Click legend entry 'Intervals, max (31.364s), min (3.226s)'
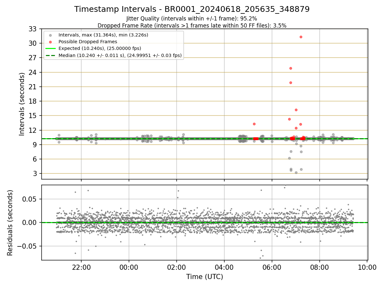 103,35
